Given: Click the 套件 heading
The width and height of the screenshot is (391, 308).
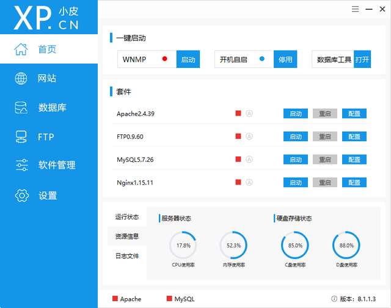Looking at the screenshot, I should click(123, 92).
